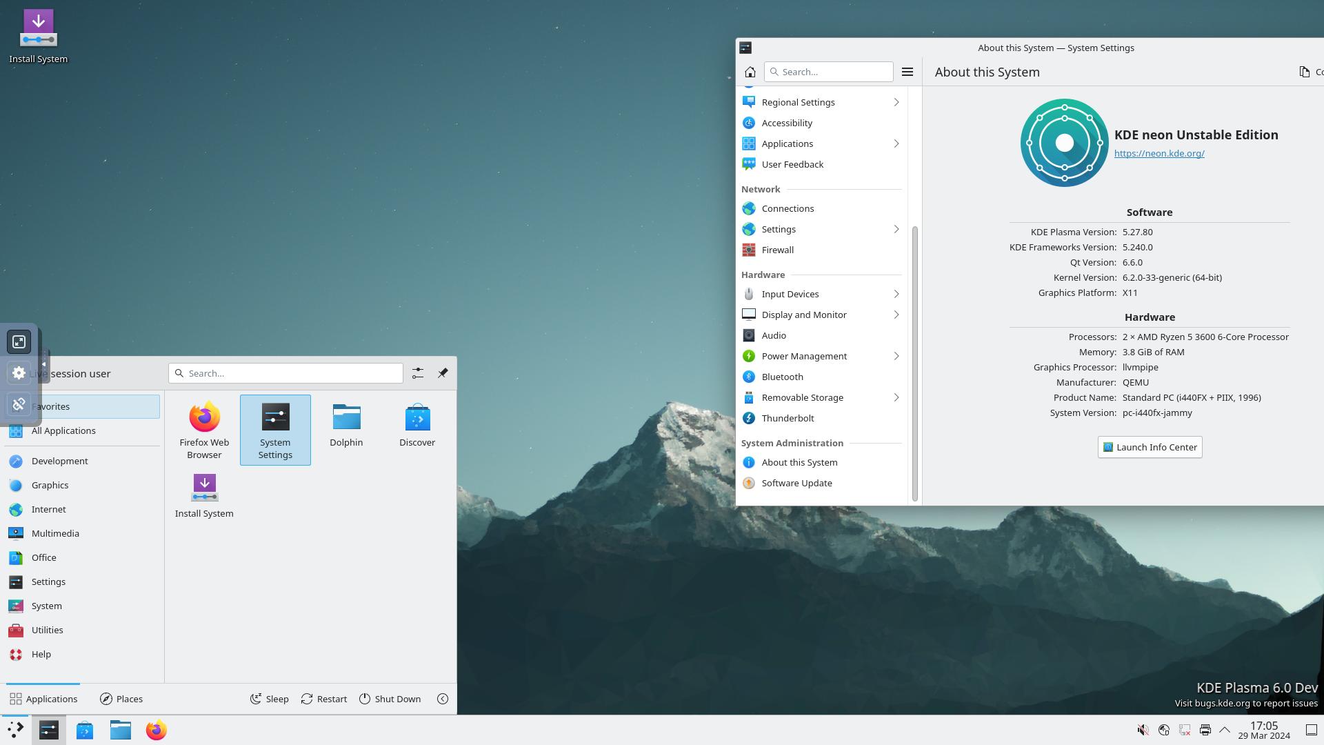The width and height of the screenshot is (1324, 745).
Task: Click the network disconnected tray icon
Action: pyautogui.click(x=1185, y=730)
